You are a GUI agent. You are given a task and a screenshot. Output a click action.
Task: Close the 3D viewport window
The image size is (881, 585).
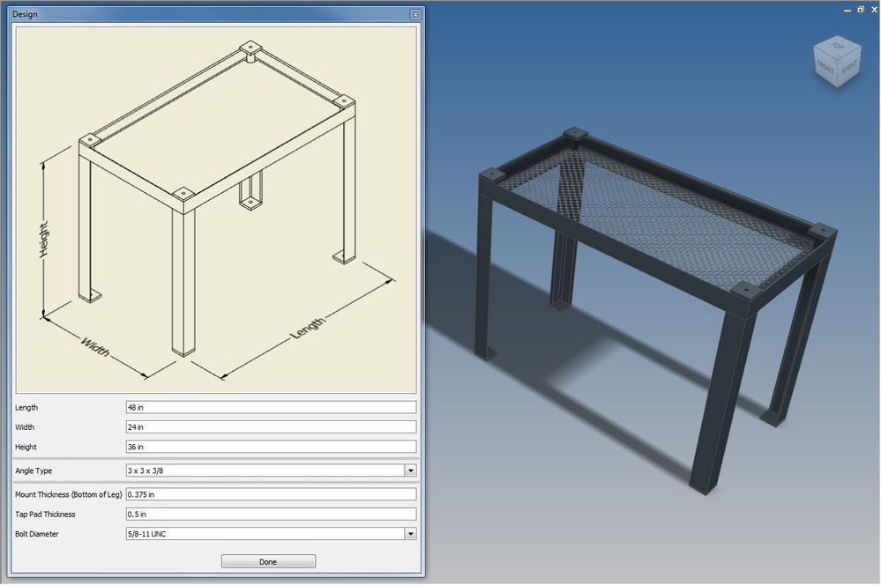coord(874,9)
